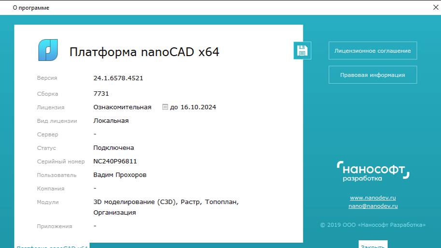The height and width of the screenshot is (248, 441).
Task: Click the license type Ознакомительная
Action: [x=122, y=107]
